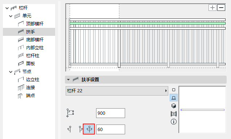The width and height of the screenshot is (231, 139).
Task: Collapse the 单元 tree group
Action: point(11,16)
